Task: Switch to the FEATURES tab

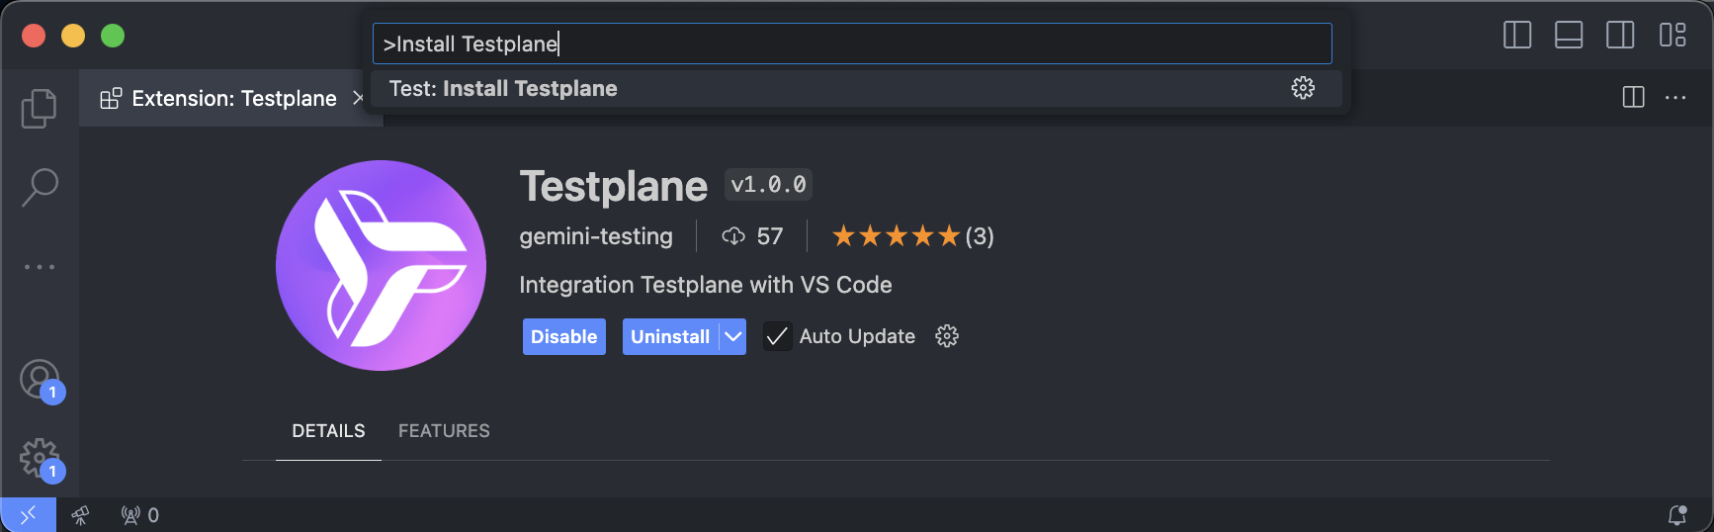Action: tap(444, 431)
